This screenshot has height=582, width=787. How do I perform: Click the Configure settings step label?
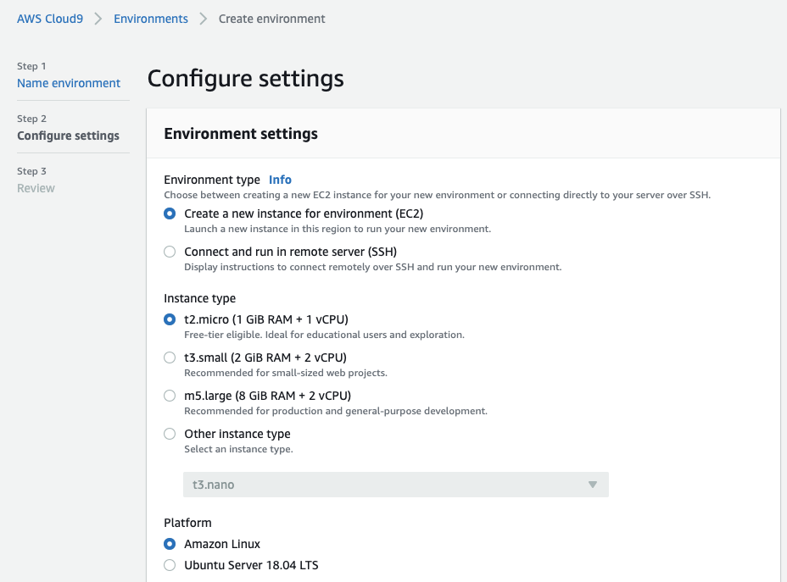[x=68, y=136]
